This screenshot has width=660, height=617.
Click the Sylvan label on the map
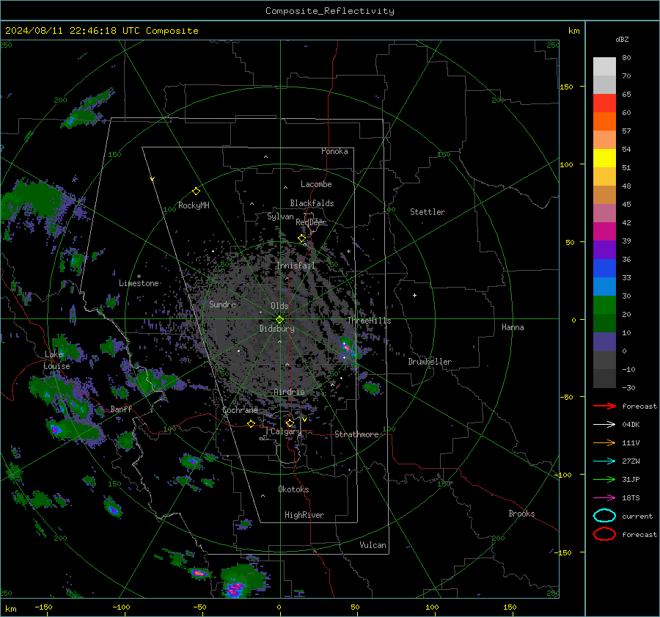point(280,216)
